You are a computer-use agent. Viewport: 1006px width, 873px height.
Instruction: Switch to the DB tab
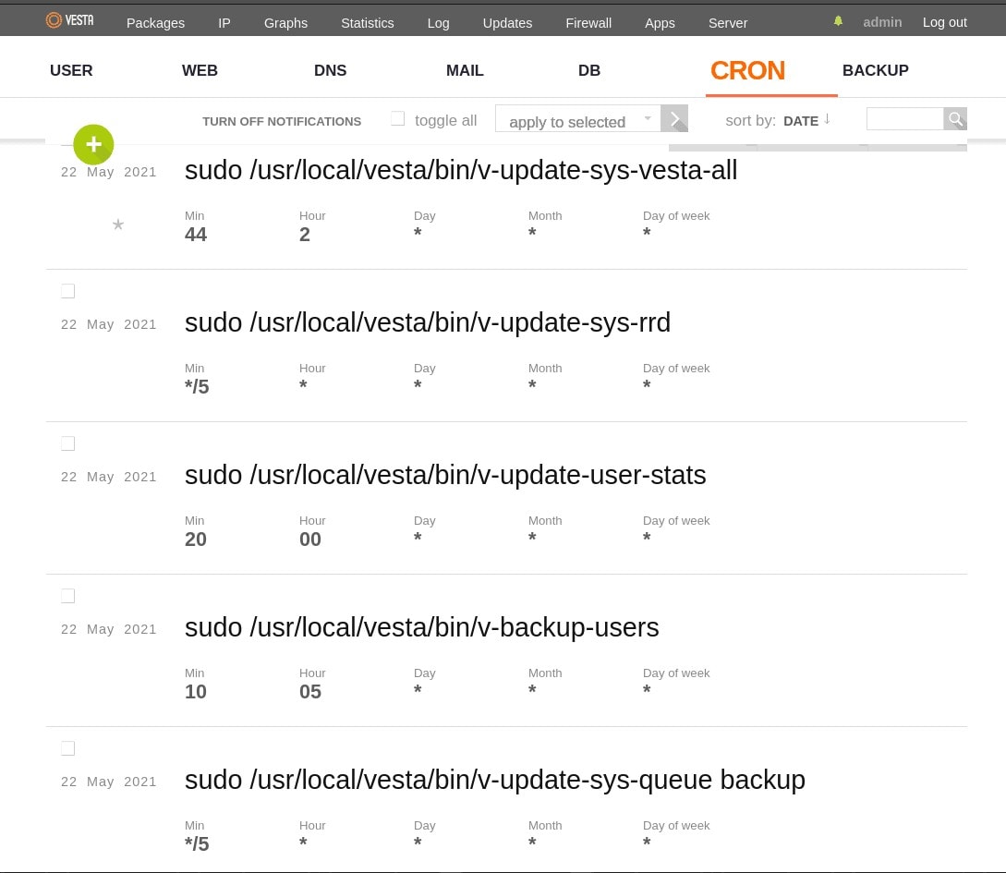589,70
